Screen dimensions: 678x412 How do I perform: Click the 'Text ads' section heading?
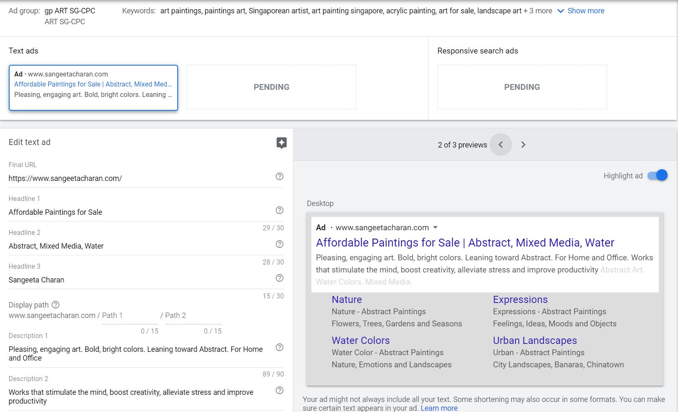(x=23, y=51)
